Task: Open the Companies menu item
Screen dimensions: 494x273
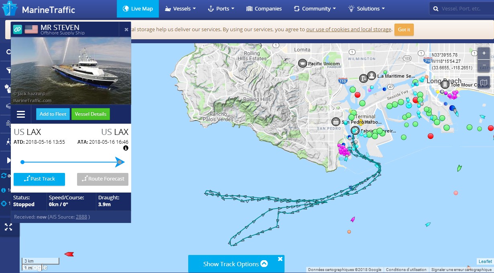Action: 264,9
